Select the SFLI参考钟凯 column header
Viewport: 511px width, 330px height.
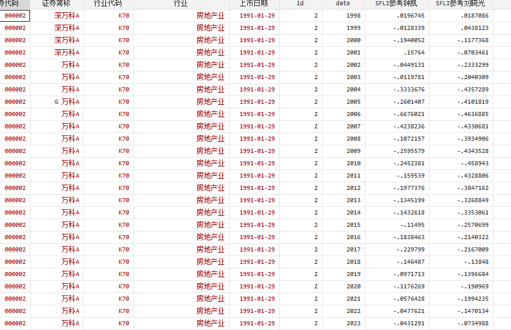[x=396, y=4]
